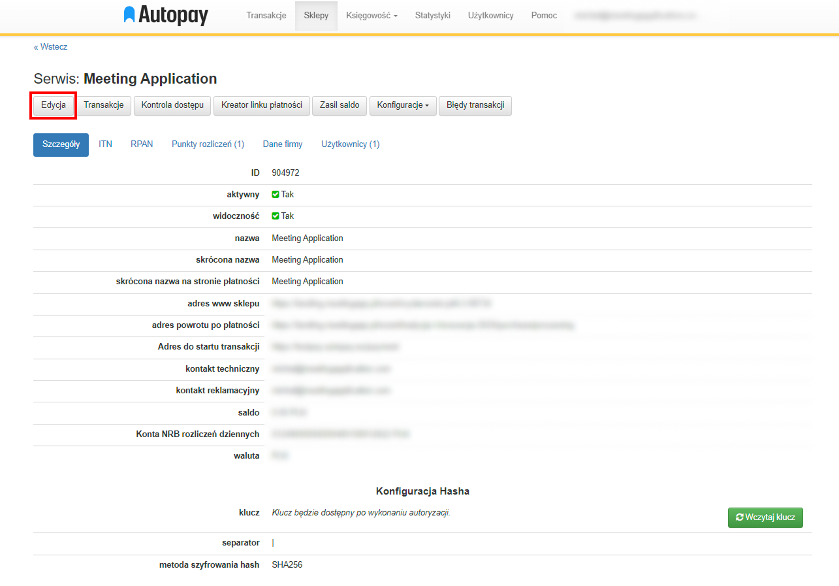Viewport: 839px width, 586px height.
Task: Open the Punkty rozliczeń (1) tab
Action: [x=208, y=144]
